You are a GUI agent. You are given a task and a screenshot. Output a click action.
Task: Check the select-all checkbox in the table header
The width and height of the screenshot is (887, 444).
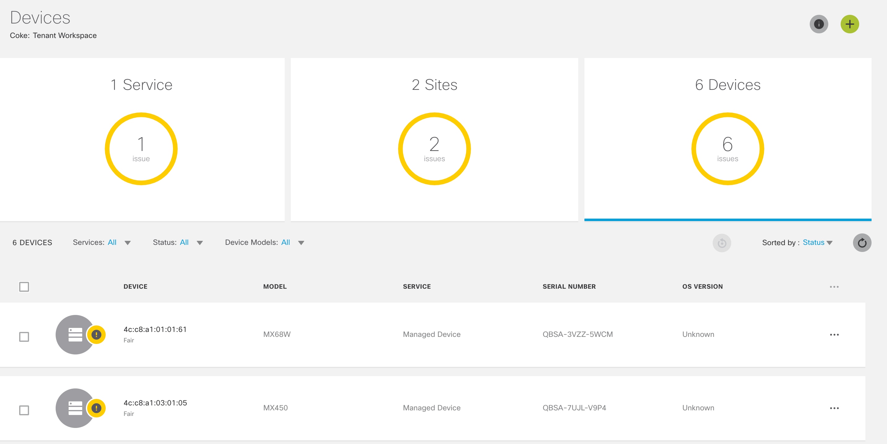click(24, 287)
